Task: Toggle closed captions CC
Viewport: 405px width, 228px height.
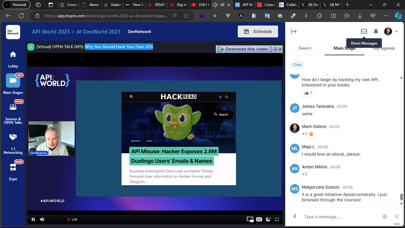Action: (x=259, y=219)
